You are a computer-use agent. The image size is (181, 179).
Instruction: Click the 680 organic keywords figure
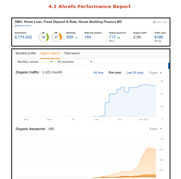[x=51, y=129]
